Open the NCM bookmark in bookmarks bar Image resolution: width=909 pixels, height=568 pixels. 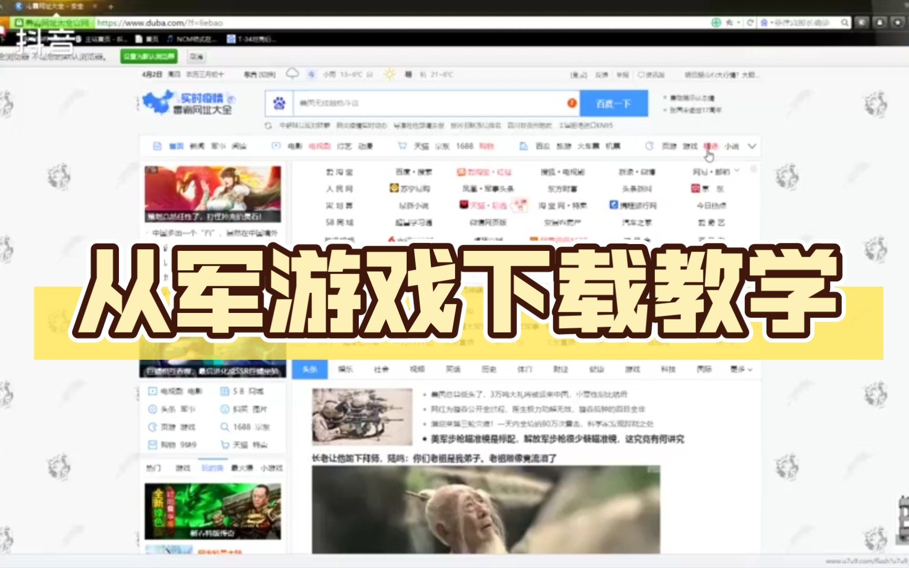[x=191, y=39]
